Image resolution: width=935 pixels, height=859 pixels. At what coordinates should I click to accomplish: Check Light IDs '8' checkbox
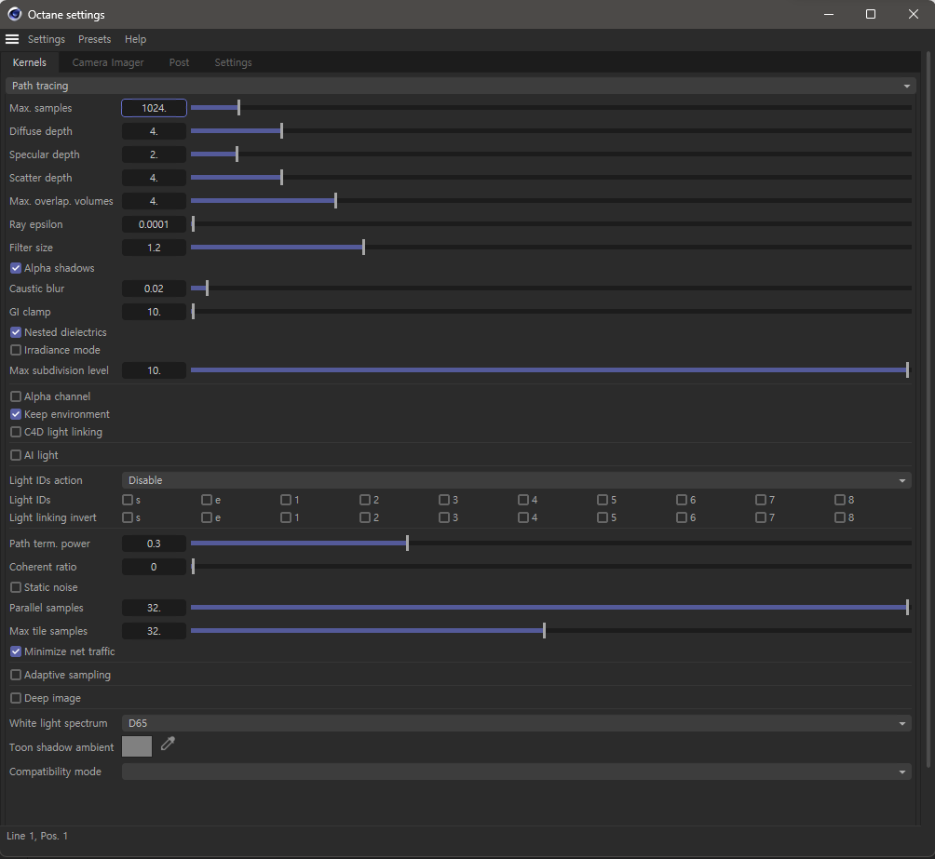point(840,500)
